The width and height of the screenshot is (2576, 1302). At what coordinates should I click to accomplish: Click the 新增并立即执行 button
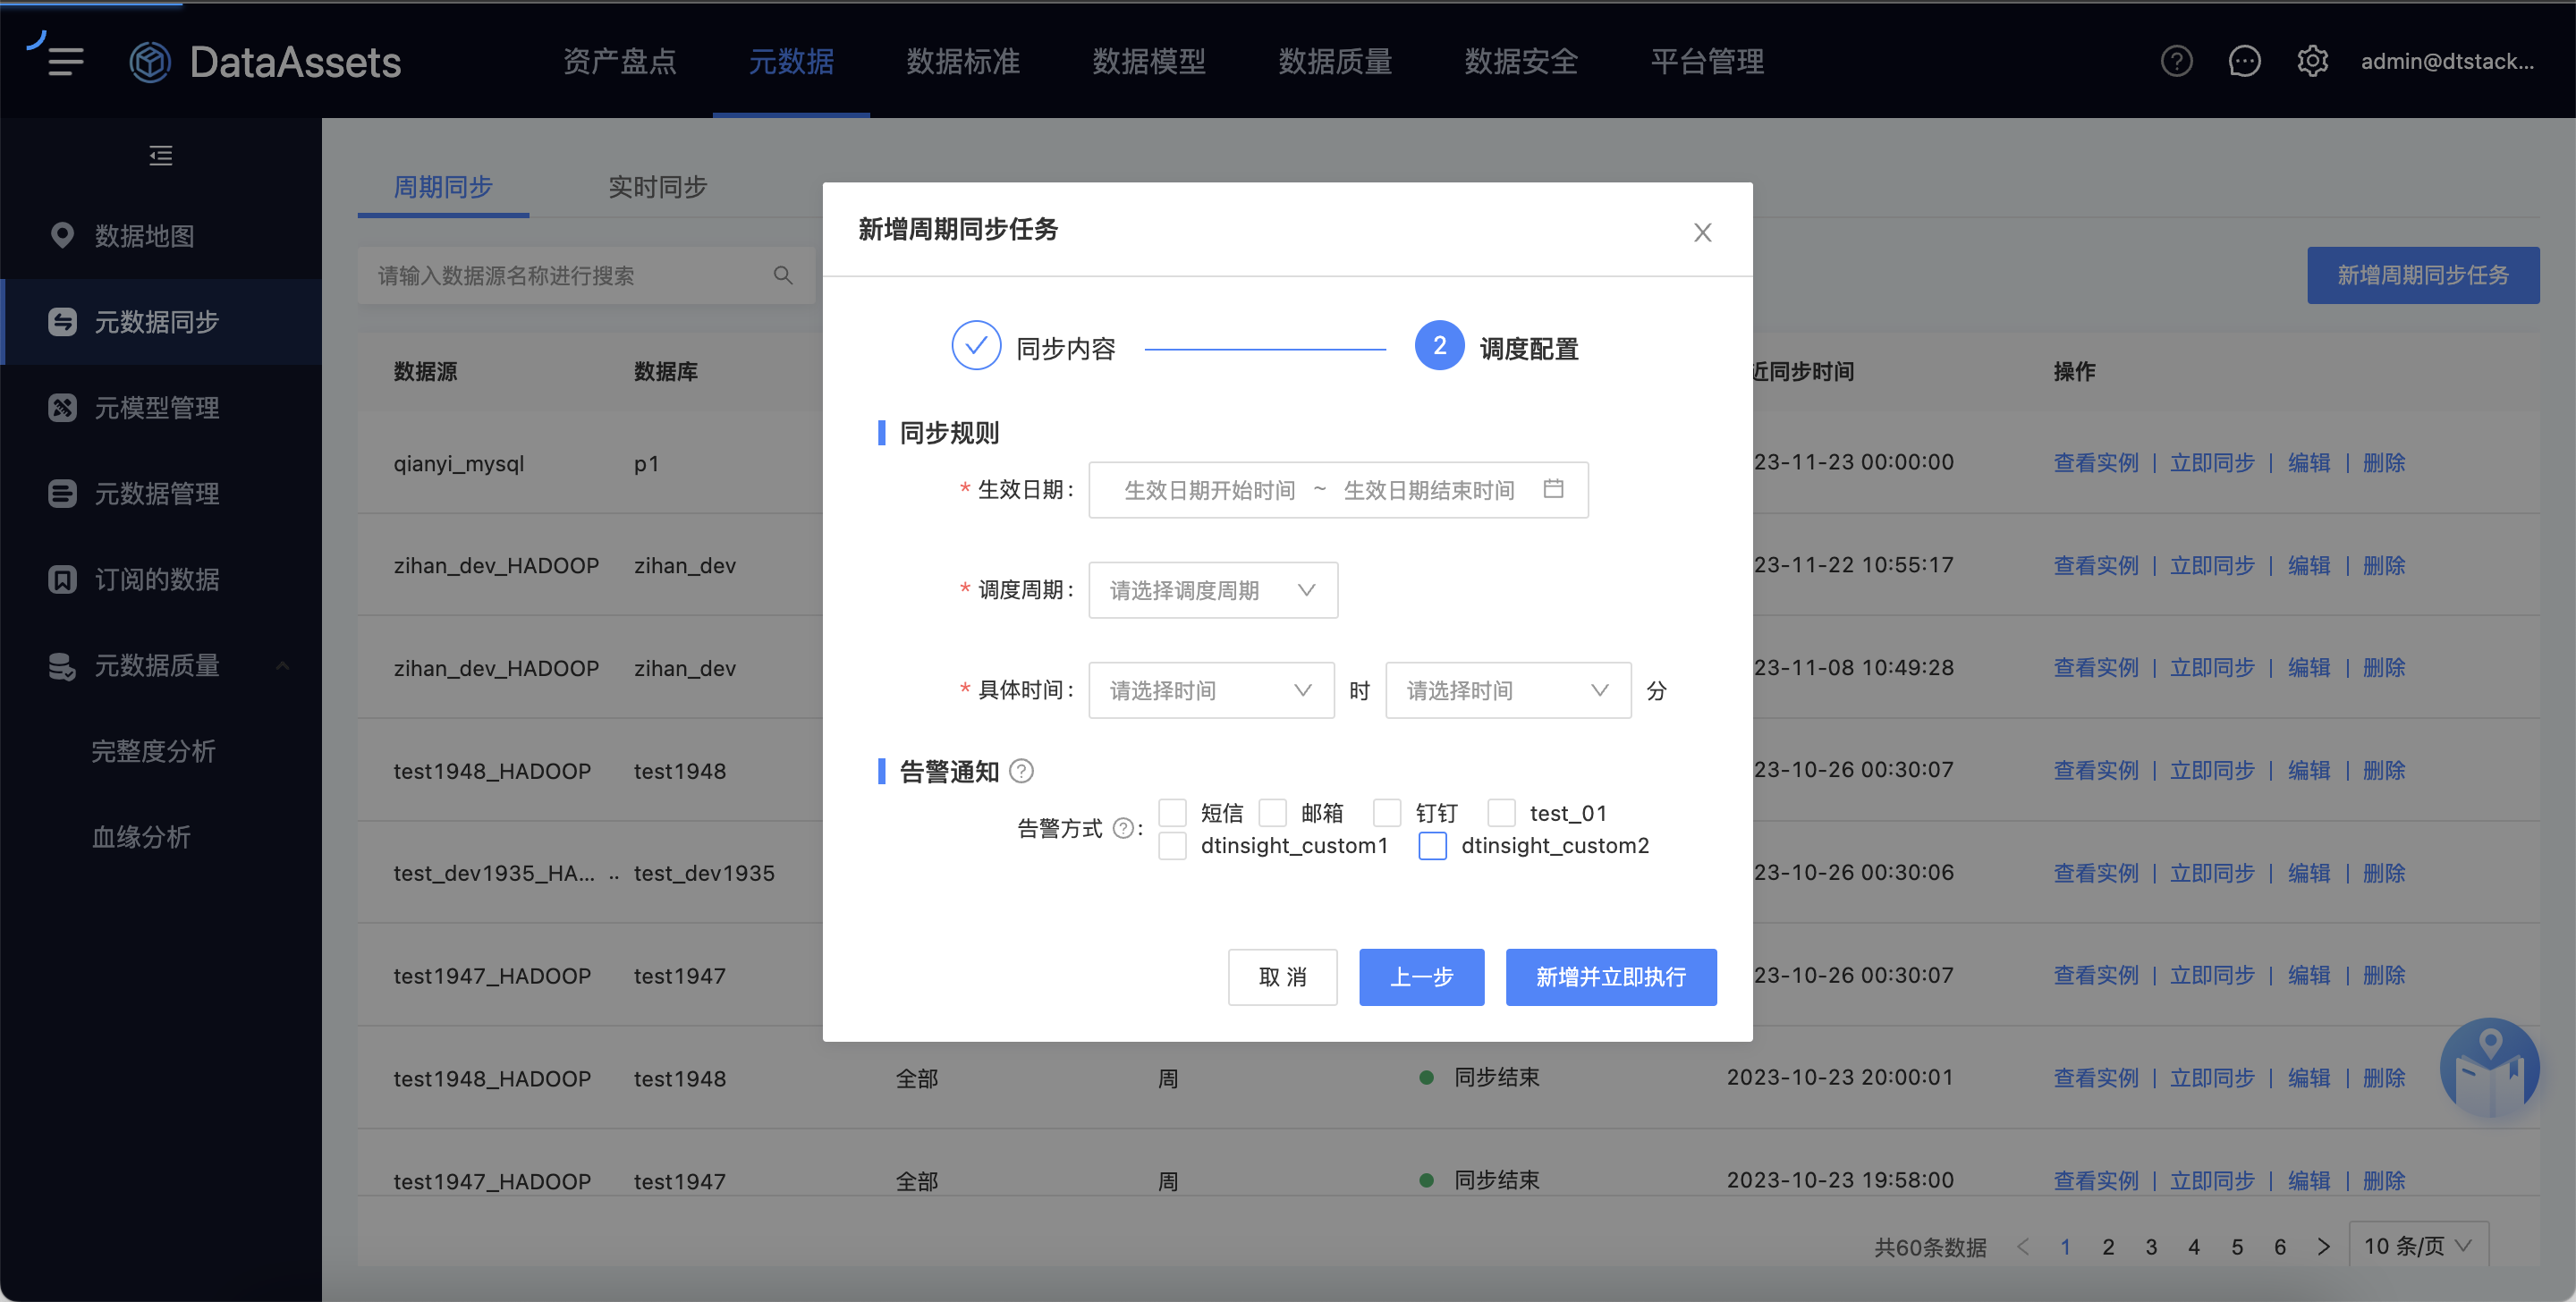(1610, 976)
